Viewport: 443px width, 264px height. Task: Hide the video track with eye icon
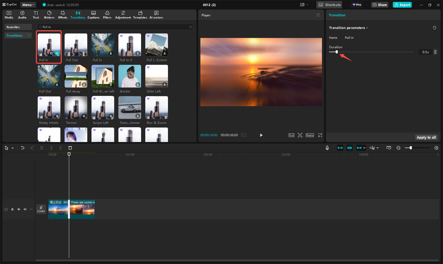(x=19, y=209)
